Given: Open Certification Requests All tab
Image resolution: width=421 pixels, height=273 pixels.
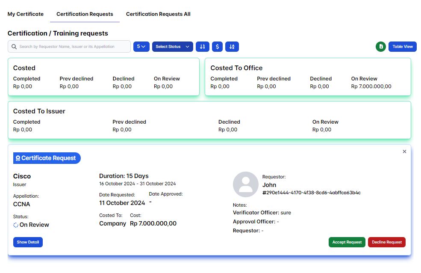Looking at the screenshot, I should pyautogui.click(x=158, y=14).
